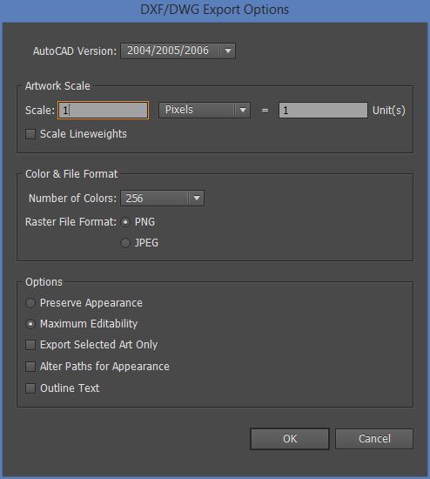Image resolution: width=430 pixels, height=479 pixels.
Task: Check Alter Paths for Appearance
Action: click(x=30, y=367)
